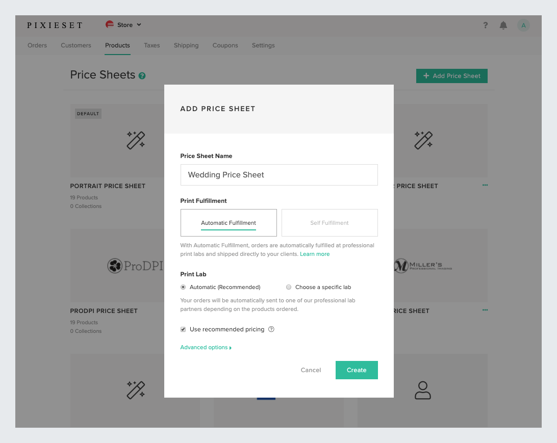Viewport: 557px width, 443px height.
Task: Toggle the Use recommended pricing checkbox
Action: coord(183,329)
